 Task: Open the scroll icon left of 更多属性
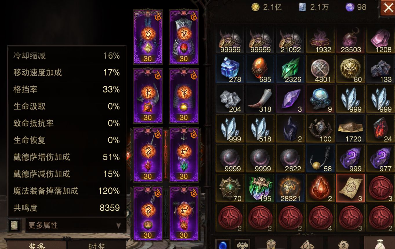click(x=14, y=225)
